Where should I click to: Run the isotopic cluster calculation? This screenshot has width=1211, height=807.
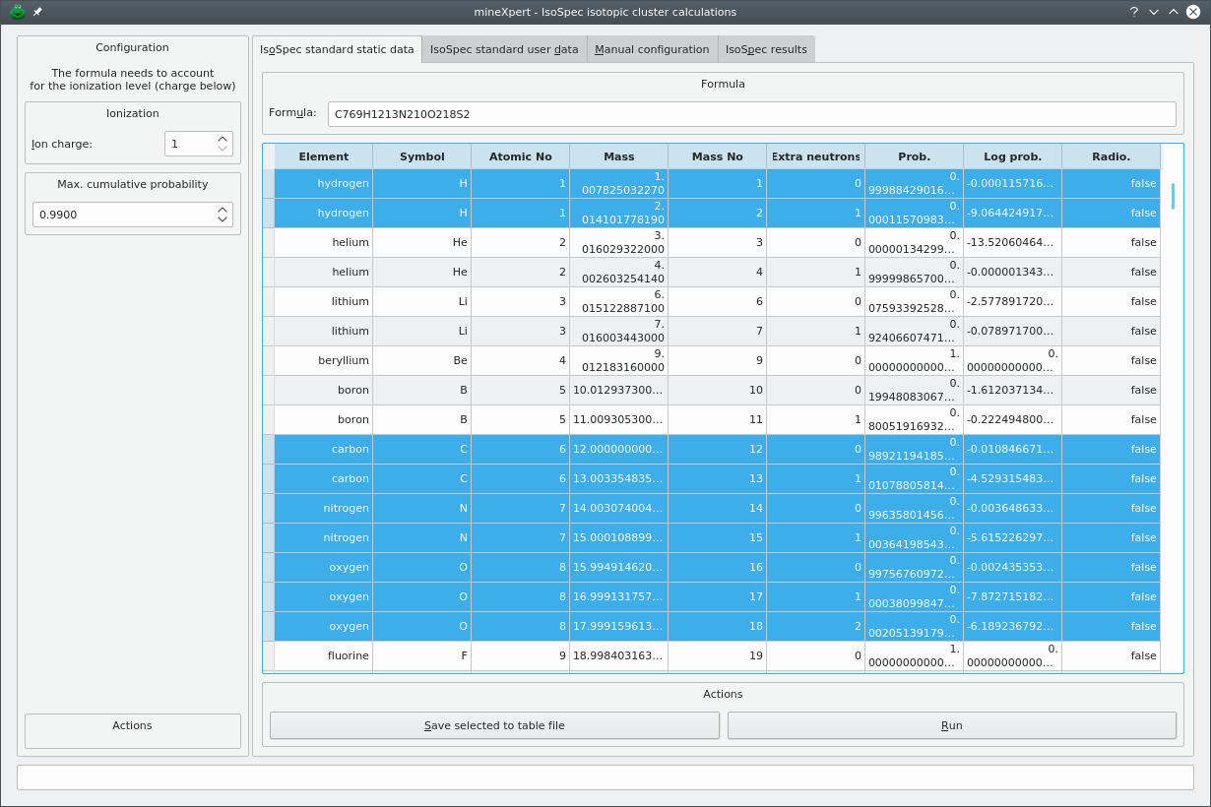[x=951, y=725]
